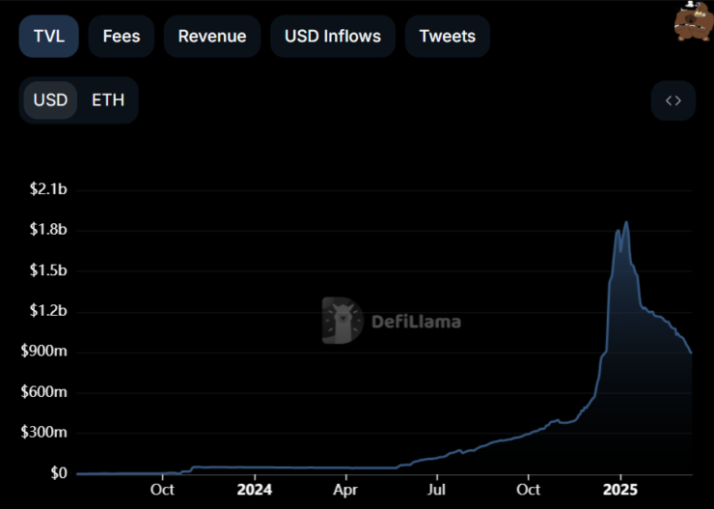Click the Apr x-axis label
Screen dimensions: 714x509
coord(345,491)
